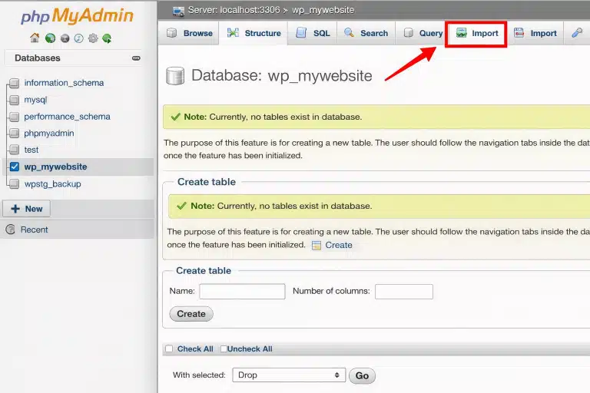Viewport: 590px width, 393px height.
Task: Toggle the checkbox beside information_schema
Action: click(x=15, y=83)
